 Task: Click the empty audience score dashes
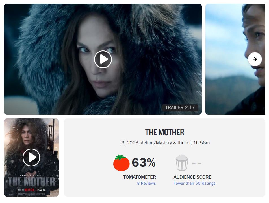coord(197,163)
